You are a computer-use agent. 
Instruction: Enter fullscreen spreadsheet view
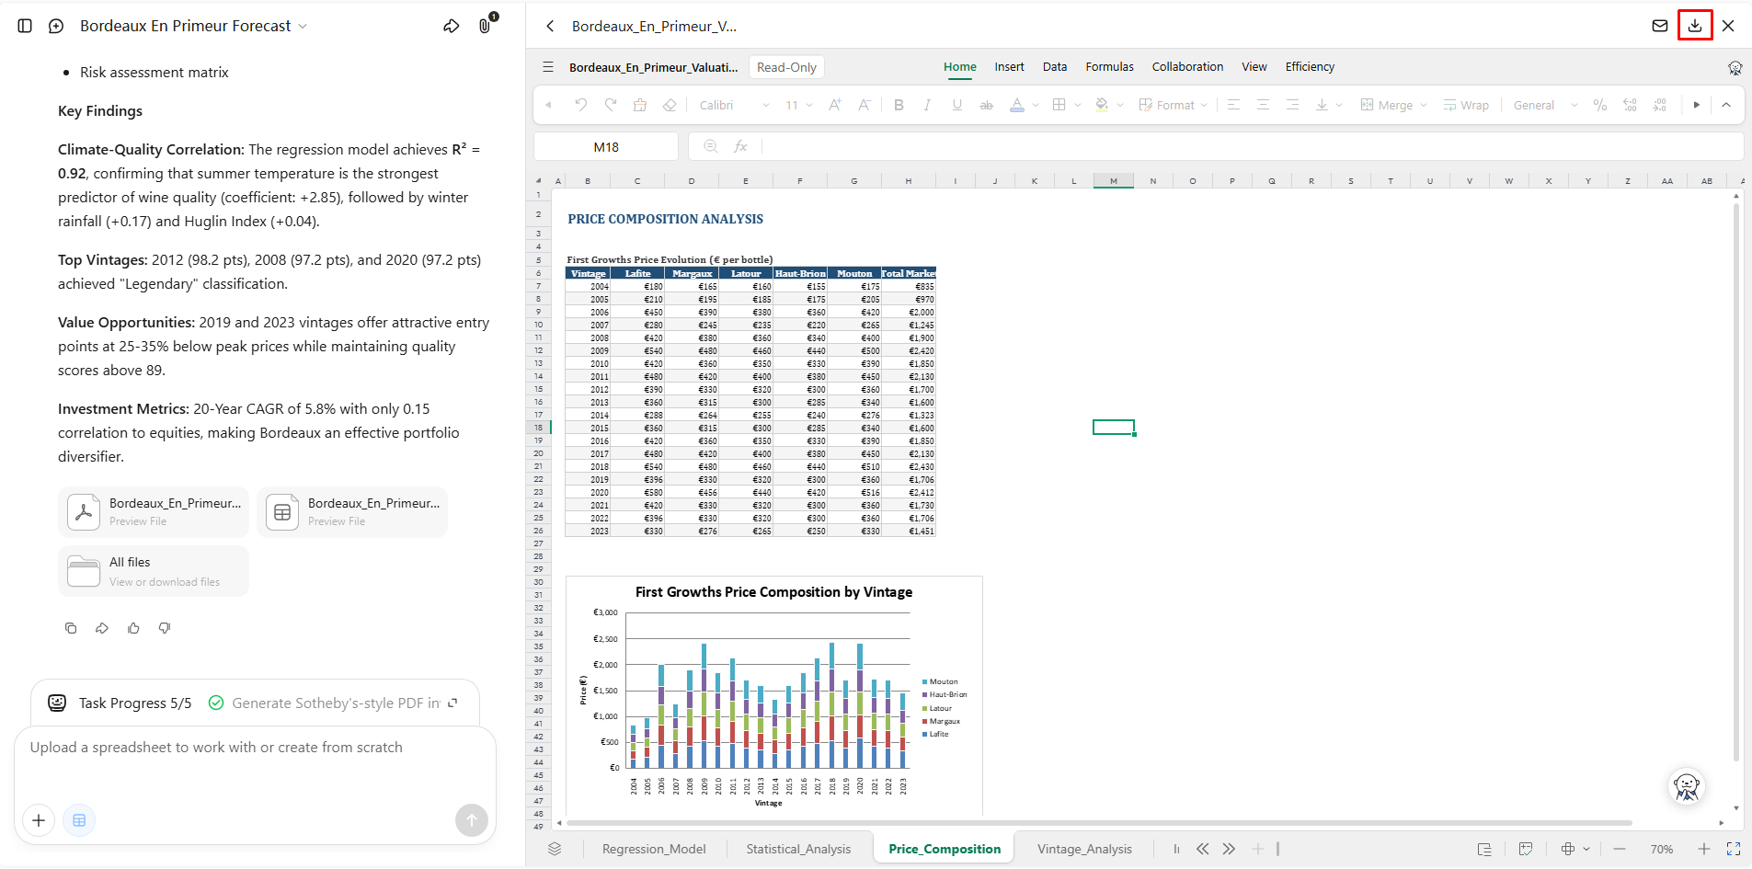pos(1734,849)
